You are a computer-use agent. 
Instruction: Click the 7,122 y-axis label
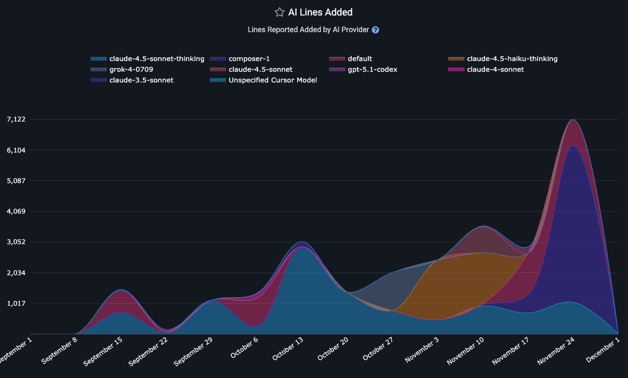point(16,119)
